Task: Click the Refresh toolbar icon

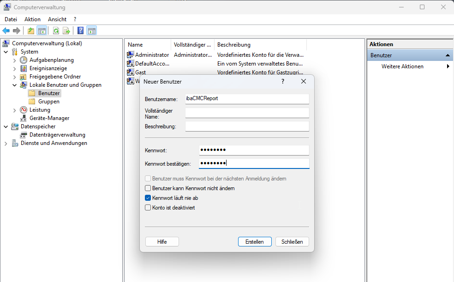Action: coord(56,30)
